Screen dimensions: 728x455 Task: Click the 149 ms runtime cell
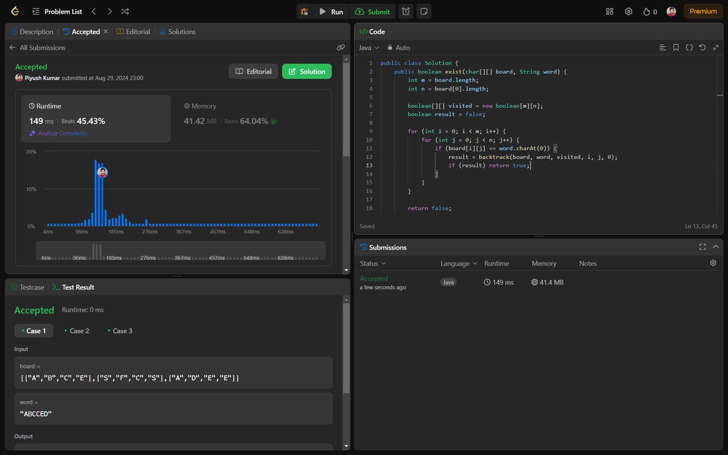tap(499, 282)
